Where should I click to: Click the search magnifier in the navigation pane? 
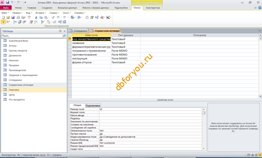pyautogui.click(x=64, y=36)
